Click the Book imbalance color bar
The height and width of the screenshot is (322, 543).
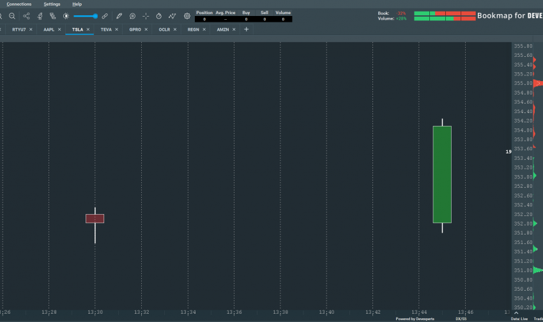[445, 13]
